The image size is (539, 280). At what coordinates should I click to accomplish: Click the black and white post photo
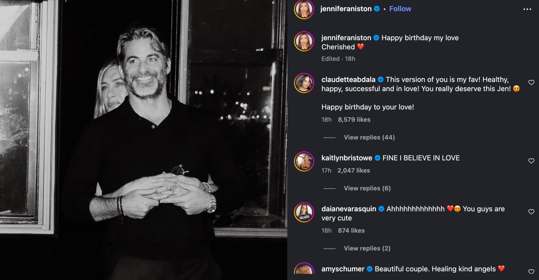click(x=143, y=140)
